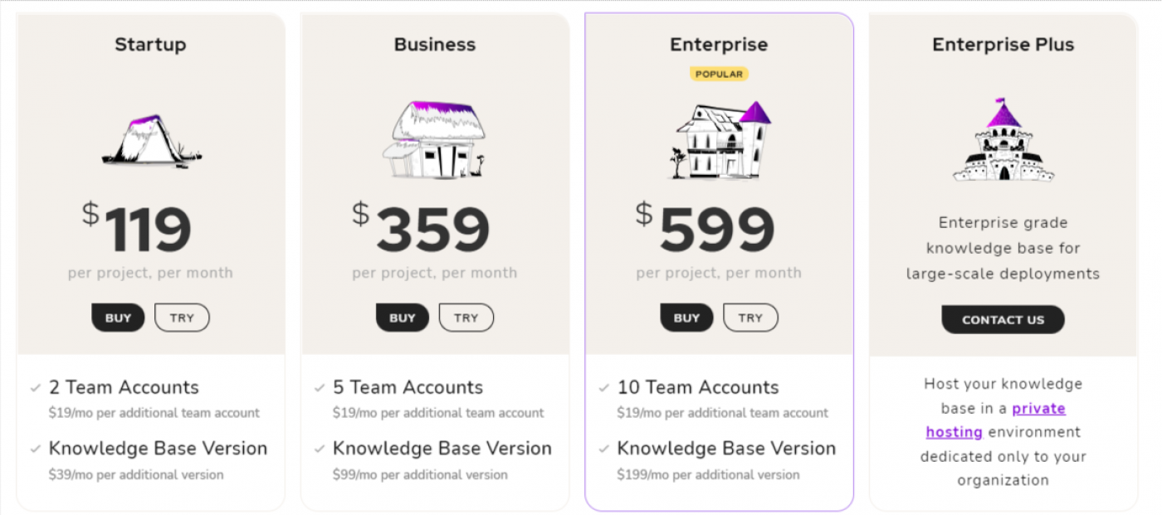Click the POPULAR badge on Enterprise
This screenshot has width=1162, height=515.
click(x=719, y=74)
